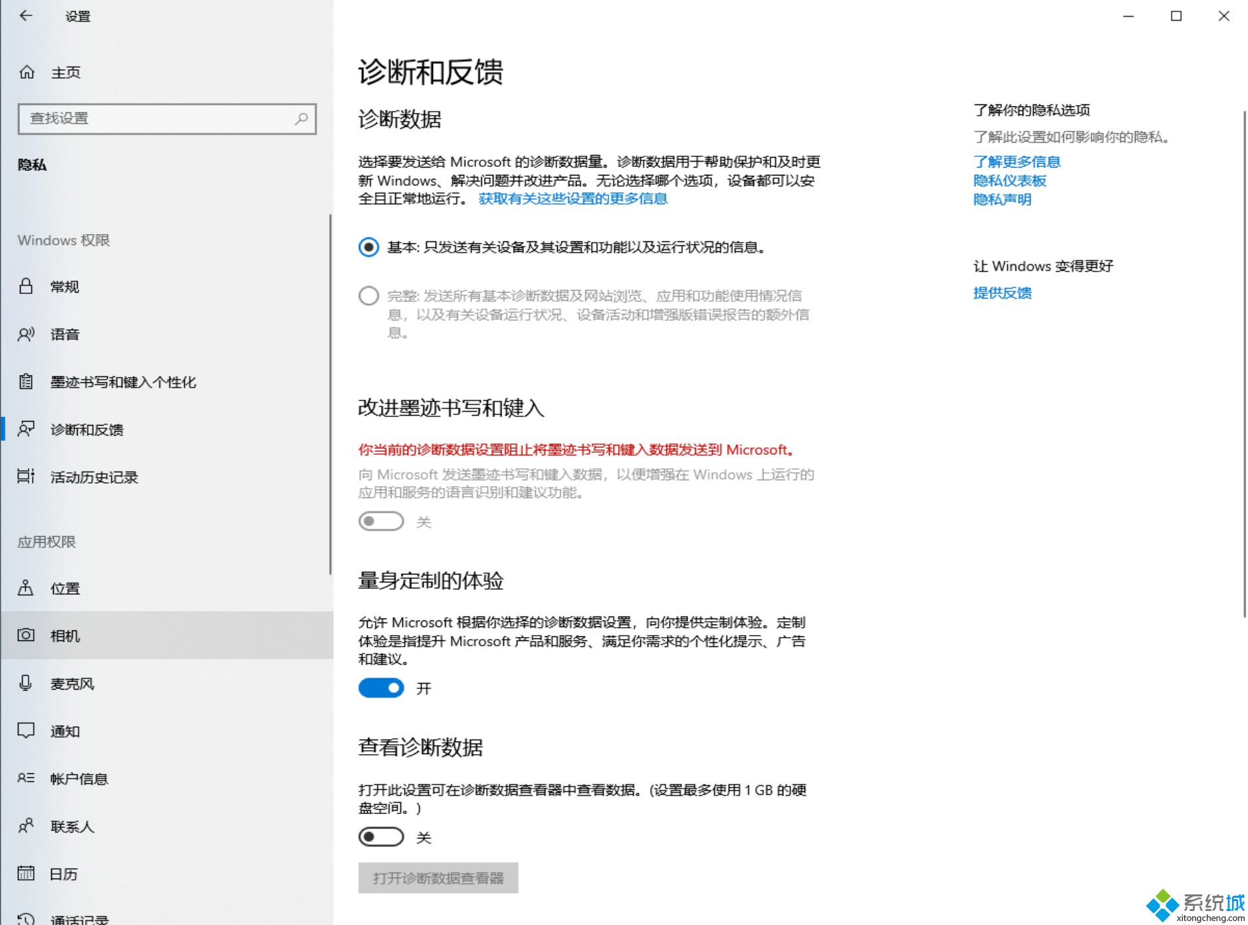Click the 位置 location icon
This screenshot has width=1248, height=925.
click(x=26, y=588)
